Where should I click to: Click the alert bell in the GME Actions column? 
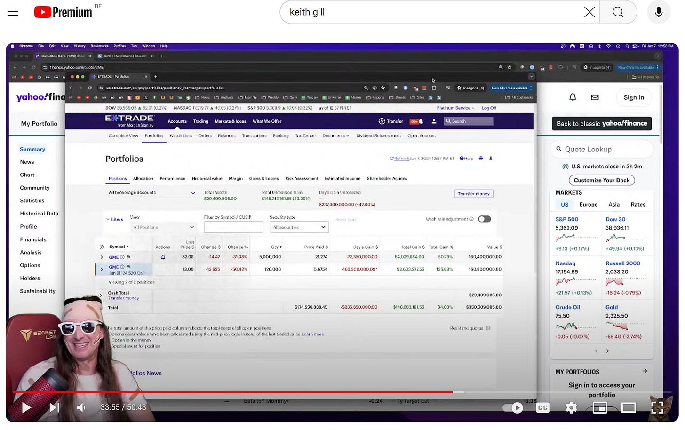[163, 257]
